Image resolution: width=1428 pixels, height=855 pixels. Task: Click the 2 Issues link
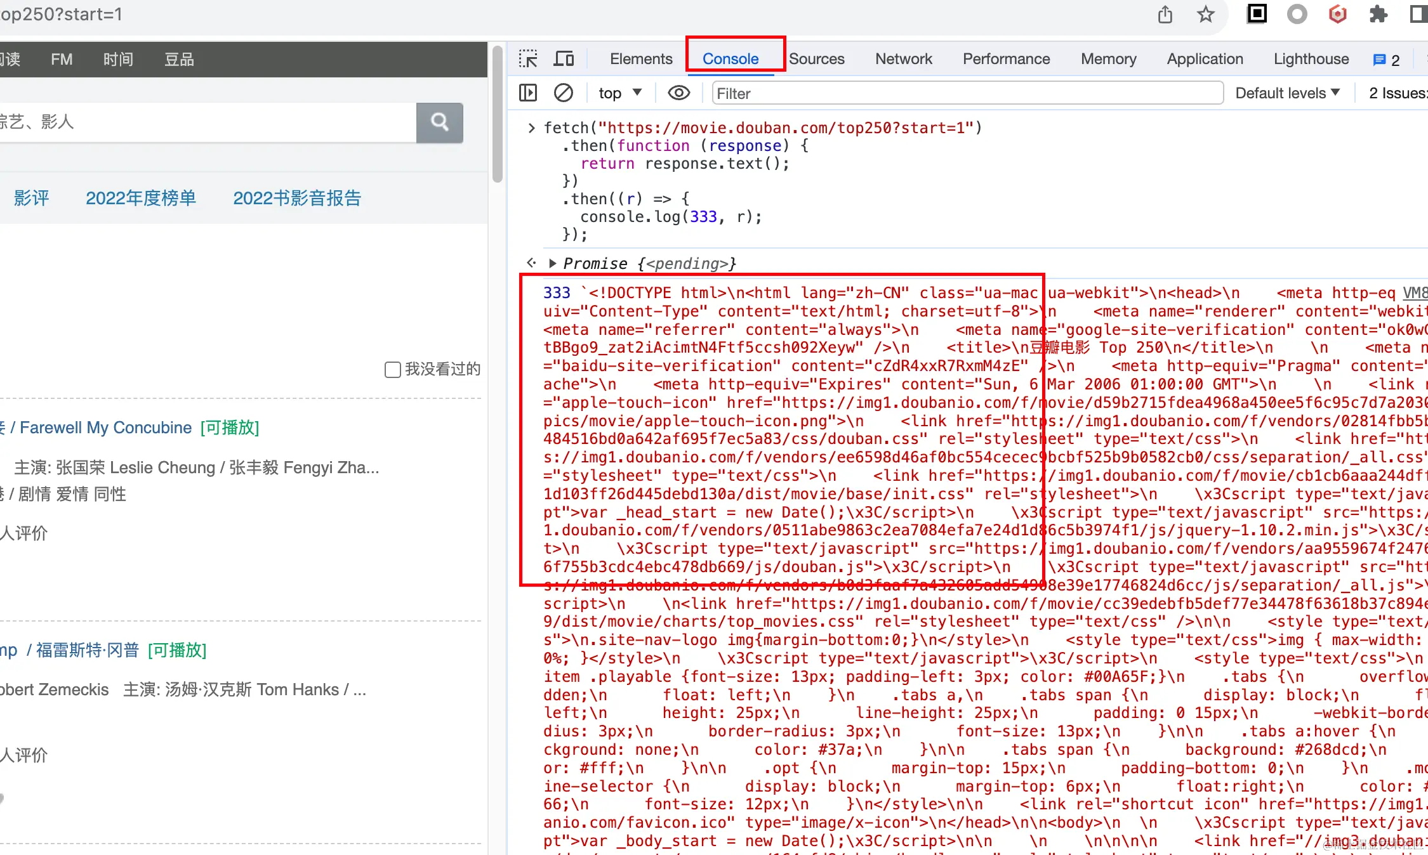point(1398,93)
